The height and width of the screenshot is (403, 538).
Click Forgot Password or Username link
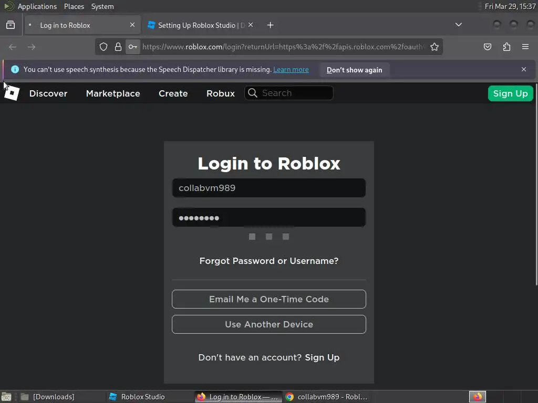tap(269, 261)
